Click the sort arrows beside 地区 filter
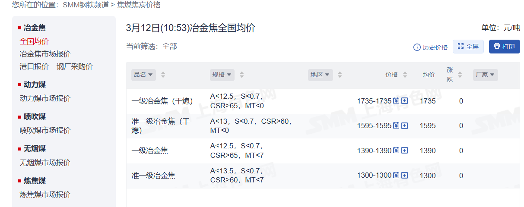The image size is (524, 207). (340, 75)
